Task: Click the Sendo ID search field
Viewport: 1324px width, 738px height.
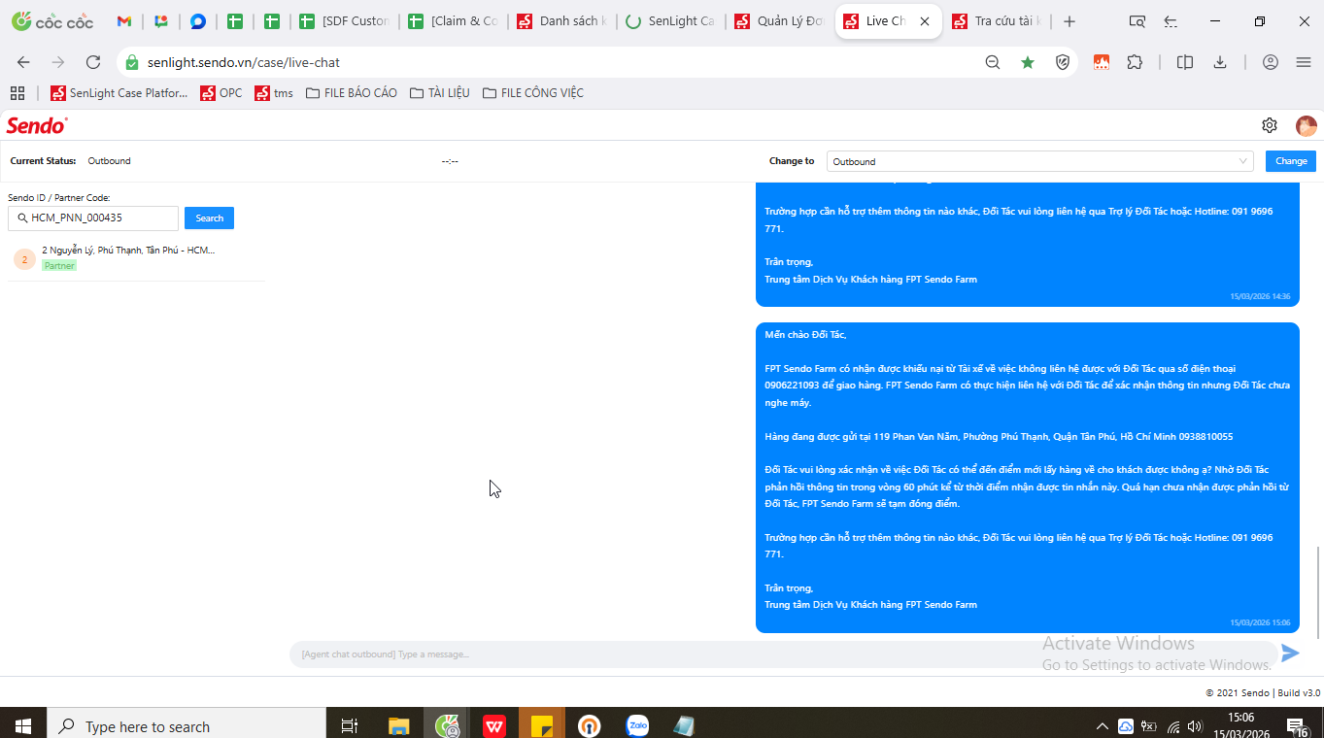Action: point(93,218)
